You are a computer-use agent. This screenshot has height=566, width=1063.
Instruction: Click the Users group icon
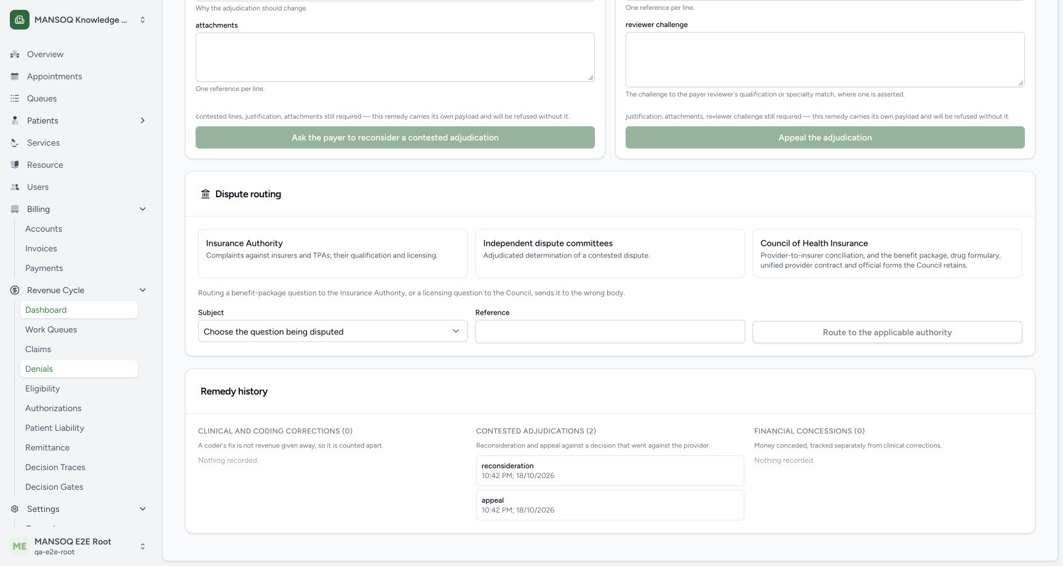coord(15,187)
